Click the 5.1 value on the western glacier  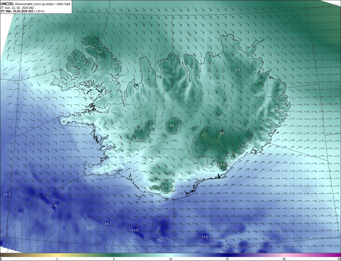click(x=138, y=128)
